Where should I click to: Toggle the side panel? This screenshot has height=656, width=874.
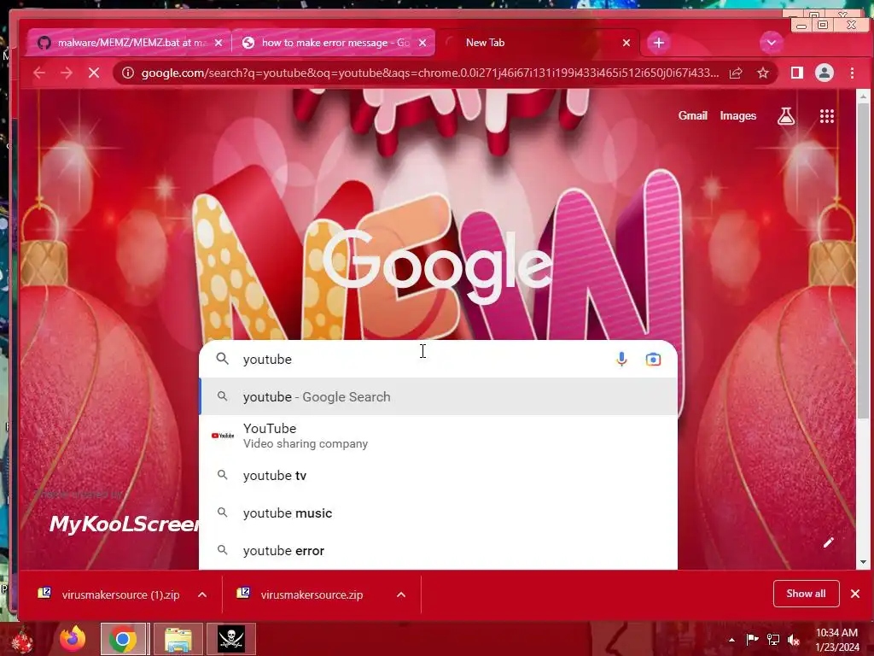coord(797,73)
